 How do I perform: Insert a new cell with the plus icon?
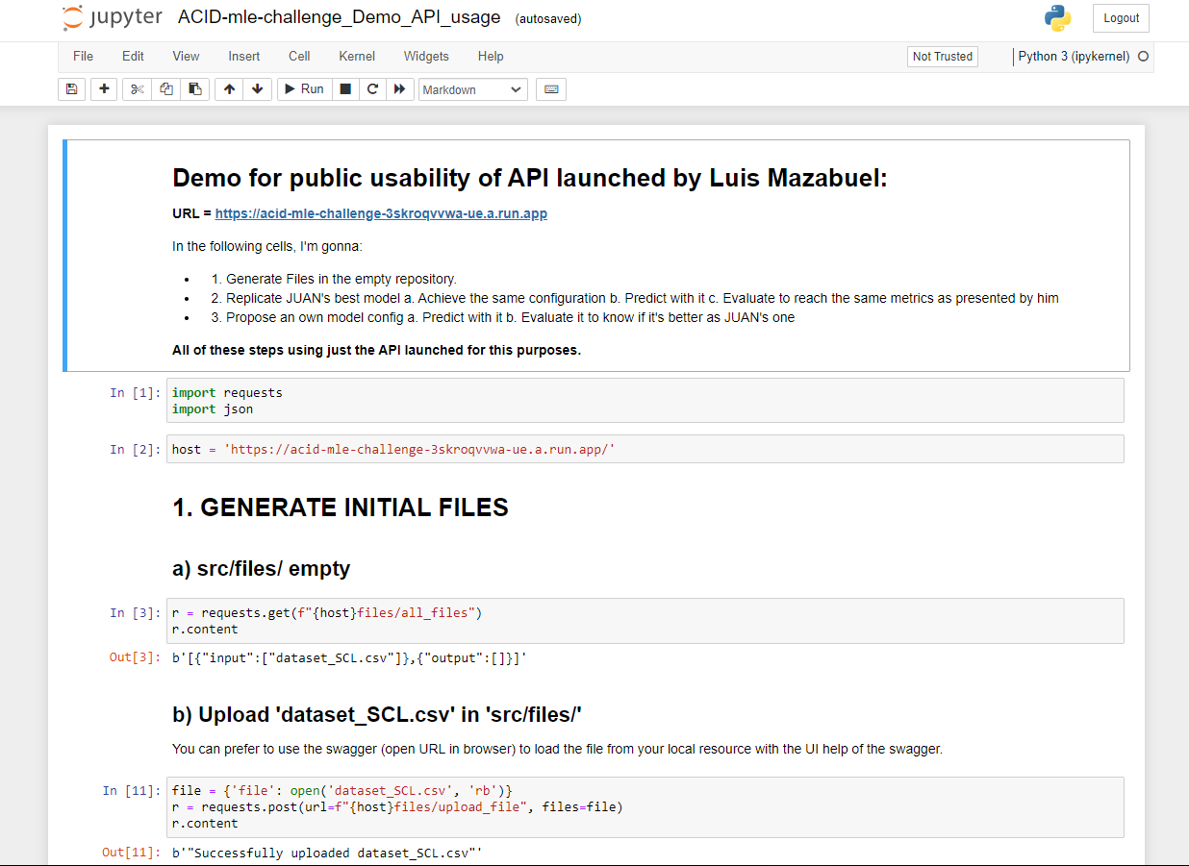click(104, 88)
